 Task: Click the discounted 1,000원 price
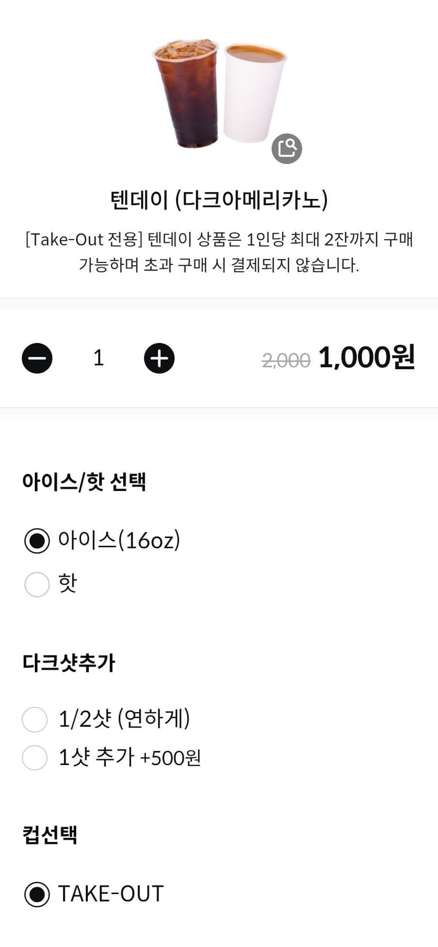(x=367, y=358)
